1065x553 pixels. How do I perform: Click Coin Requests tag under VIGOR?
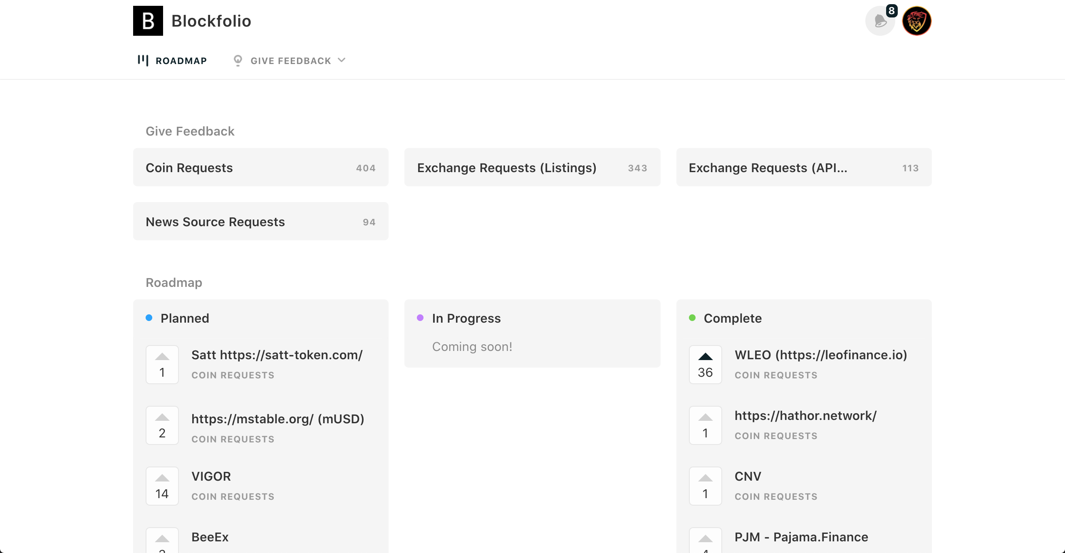coord(233,496)
